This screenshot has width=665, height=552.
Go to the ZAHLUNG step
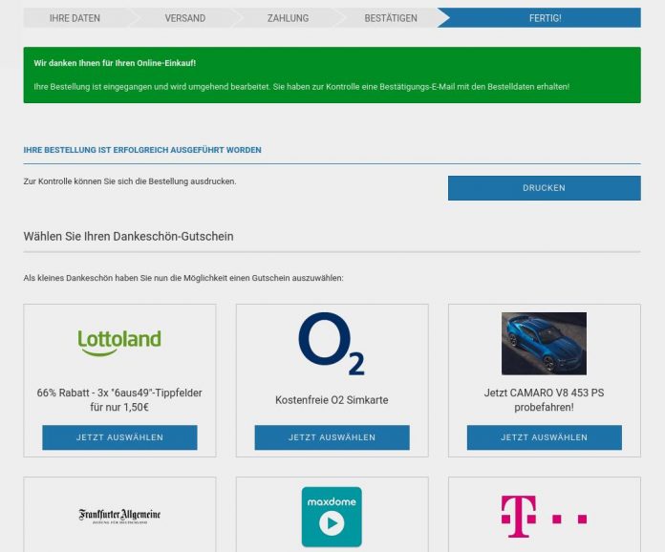point(288,18)
